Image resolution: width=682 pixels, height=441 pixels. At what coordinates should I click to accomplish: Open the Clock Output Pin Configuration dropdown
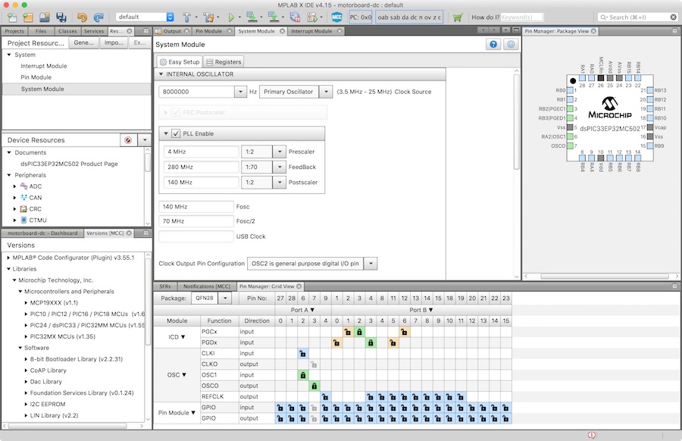371,264
